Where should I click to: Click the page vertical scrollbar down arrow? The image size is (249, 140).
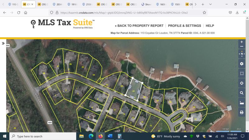point(247,131)
